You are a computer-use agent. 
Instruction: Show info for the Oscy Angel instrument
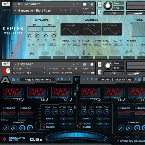click(x=92, y=64)
